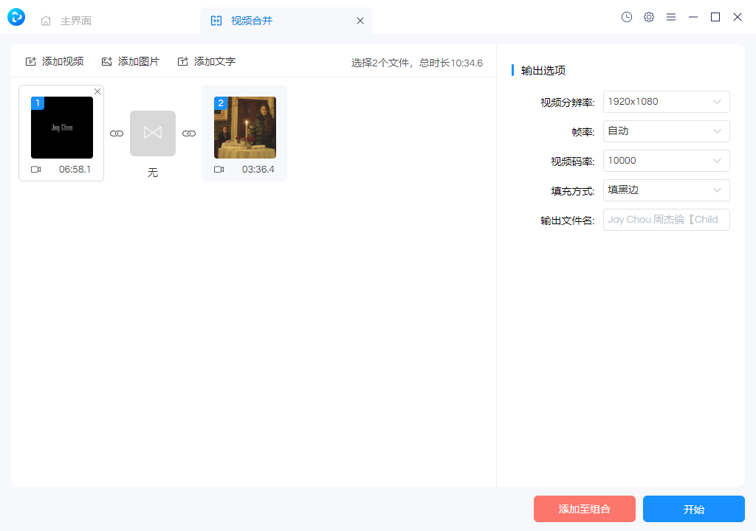Click the 输出文件名 filename input field
This screenshot has height=531, width=756.
pyautogui.click(x=666, y=219)
